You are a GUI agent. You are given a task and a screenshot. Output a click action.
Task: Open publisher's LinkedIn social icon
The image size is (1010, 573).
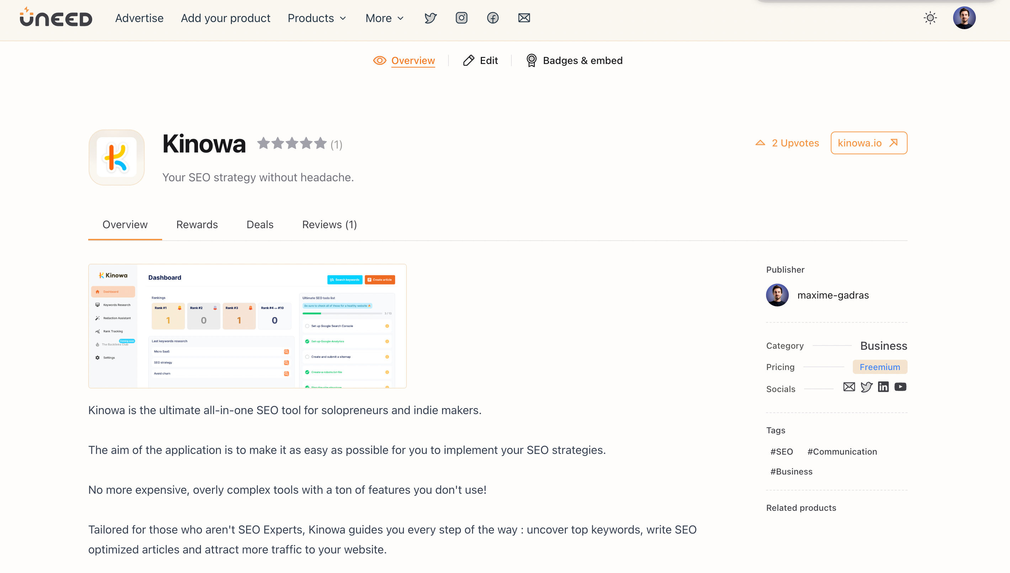[883, 387]
